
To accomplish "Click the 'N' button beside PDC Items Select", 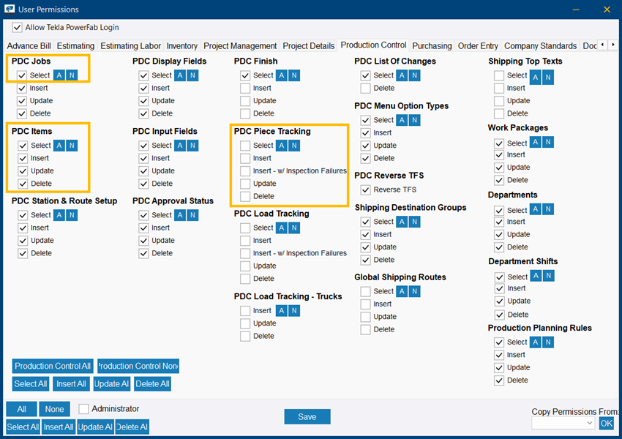I will [x=72, y=146].
